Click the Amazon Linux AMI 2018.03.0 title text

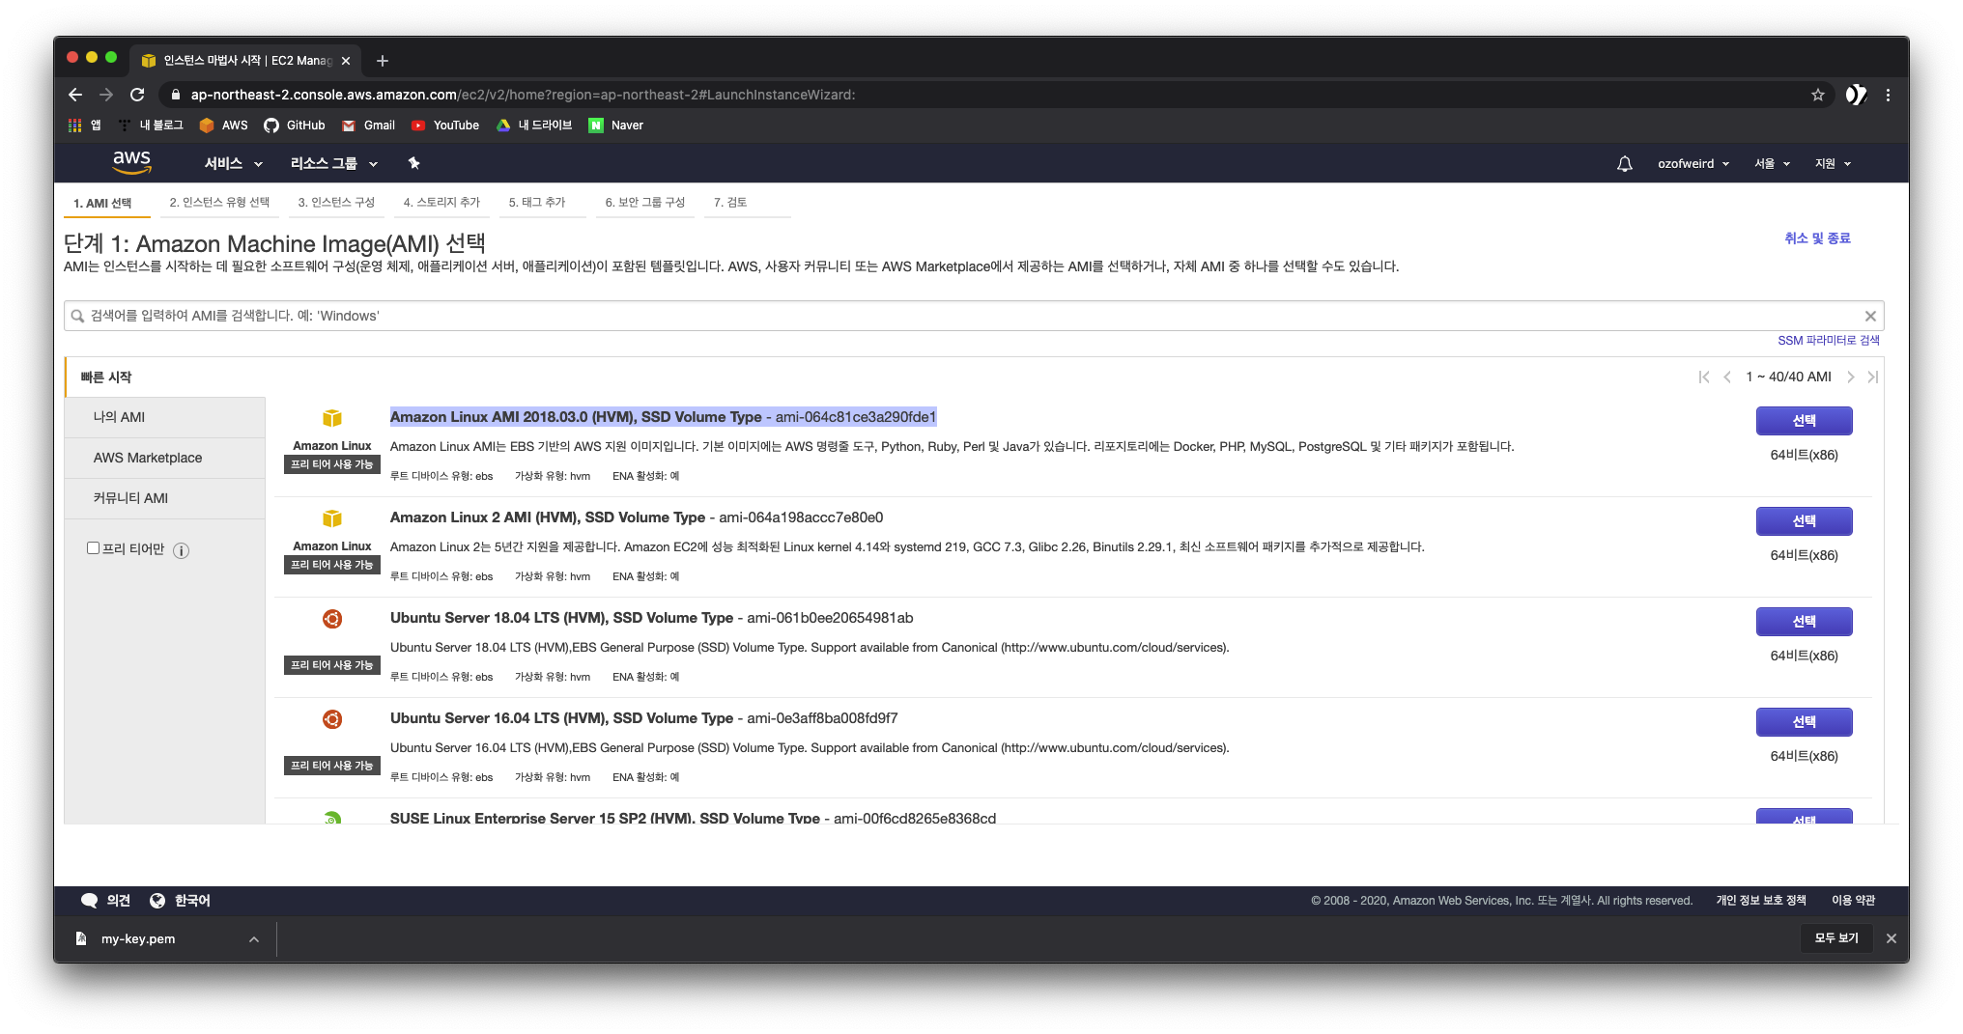point(576,417)
